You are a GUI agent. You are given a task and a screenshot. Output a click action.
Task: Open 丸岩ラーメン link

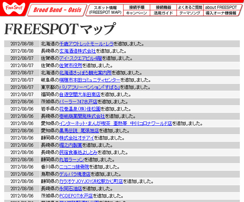[x=72, y=160]
